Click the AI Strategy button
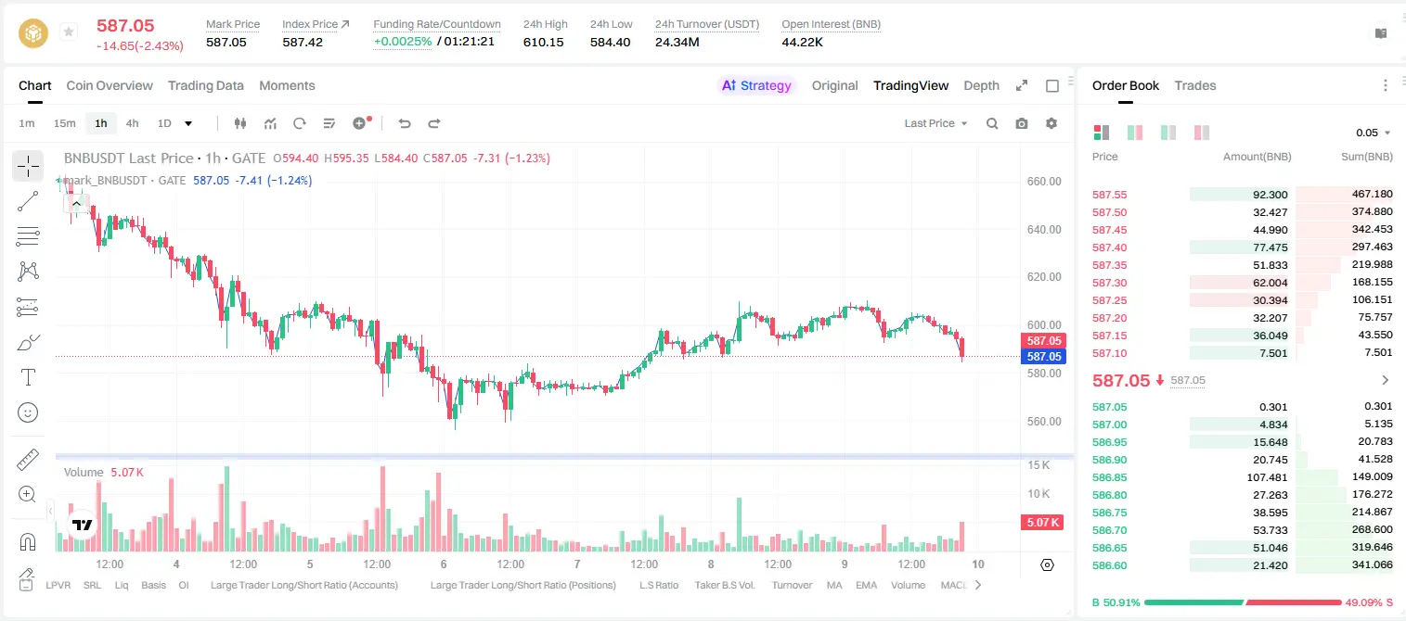Image resolution: width=1406 pixels, height=621 pixels. coord(756,85)
